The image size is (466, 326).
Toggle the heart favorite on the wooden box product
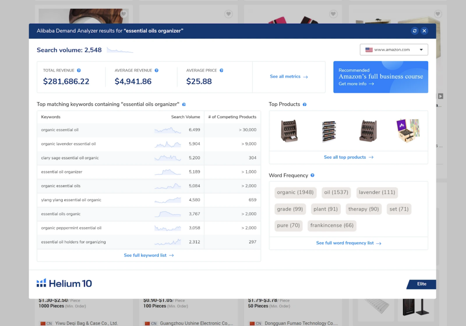click(437, 14)
